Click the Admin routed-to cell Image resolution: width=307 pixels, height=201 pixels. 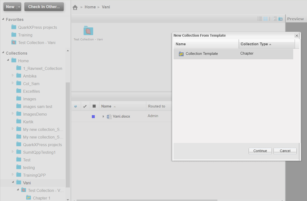[153, 116]
